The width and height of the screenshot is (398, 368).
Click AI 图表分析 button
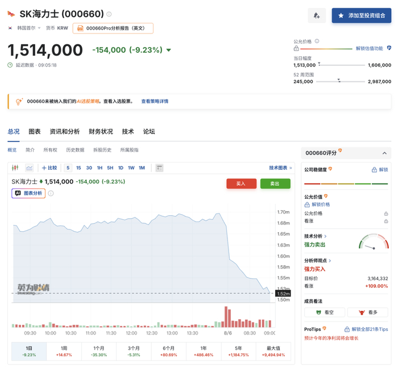(28, 194)
